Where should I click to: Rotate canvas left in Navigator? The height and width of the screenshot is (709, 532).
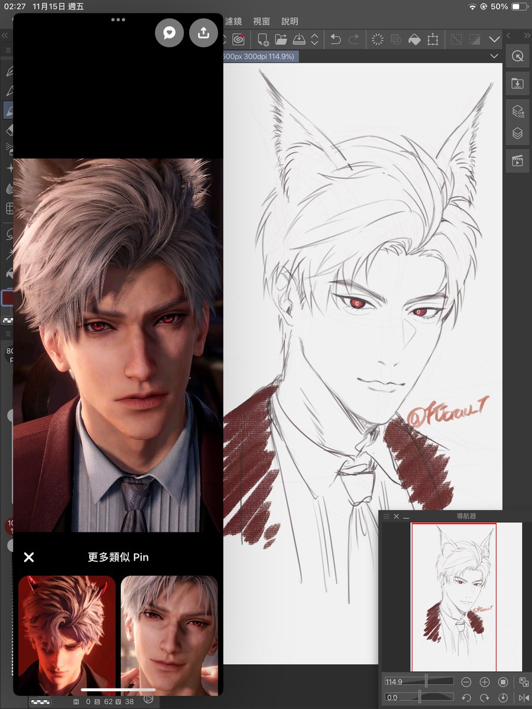point(466,698)
